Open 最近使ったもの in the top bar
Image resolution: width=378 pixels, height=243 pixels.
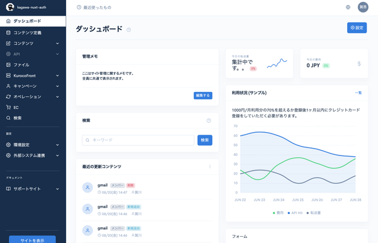(x=94, y=8)
